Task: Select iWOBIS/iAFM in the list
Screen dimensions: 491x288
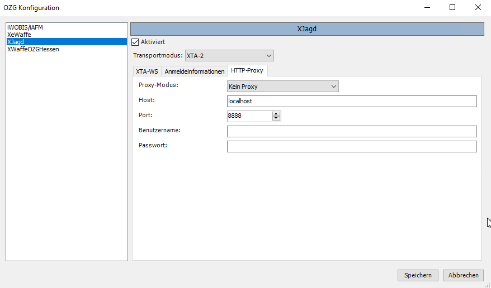Action: coord(25,27)
